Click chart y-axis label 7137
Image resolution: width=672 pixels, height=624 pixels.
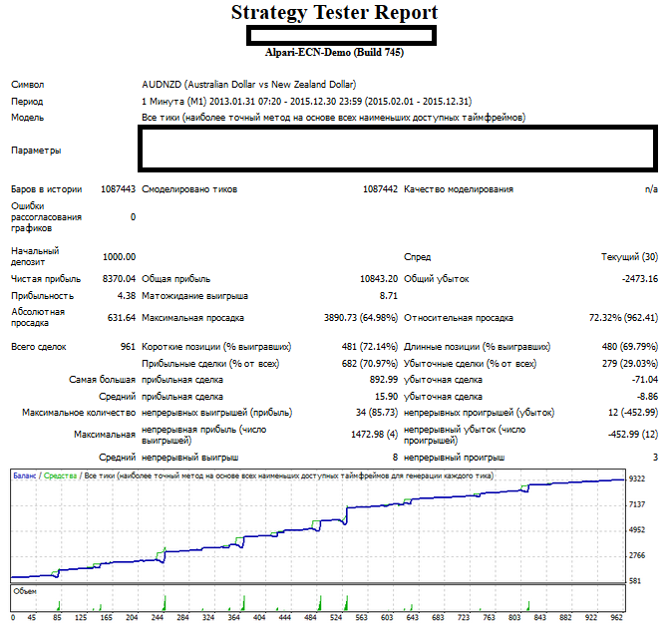[x=637, y=504]
